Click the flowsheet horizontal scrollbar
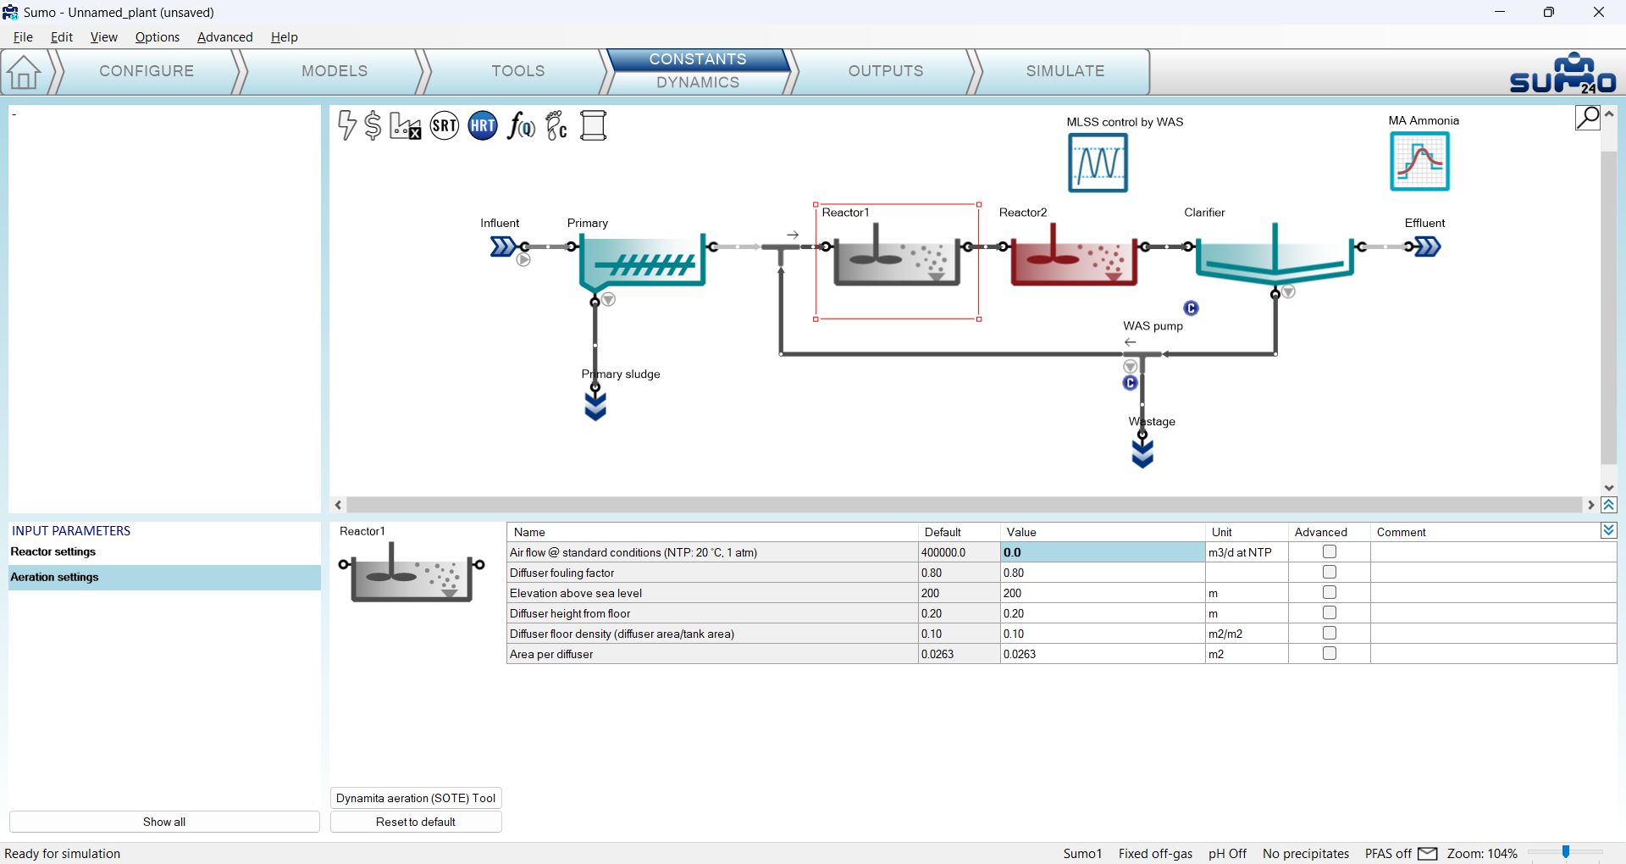The height and width of the screenshot is (864, 1626). [965, 505]
